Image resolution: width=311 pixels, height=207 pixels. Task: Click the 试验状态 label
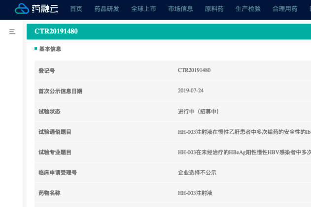[x=49, y=112]
